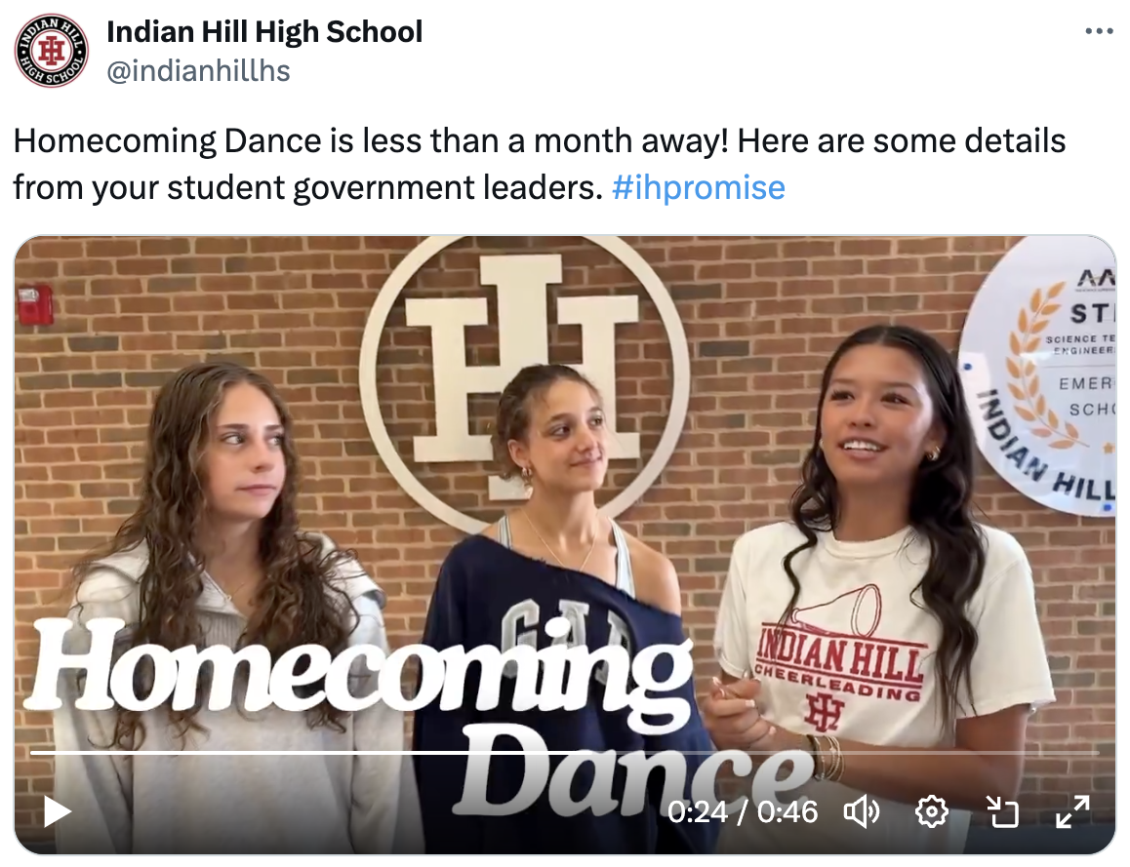Open the @indianhillhs handle

pyautogui.click(x=198, y=70)
